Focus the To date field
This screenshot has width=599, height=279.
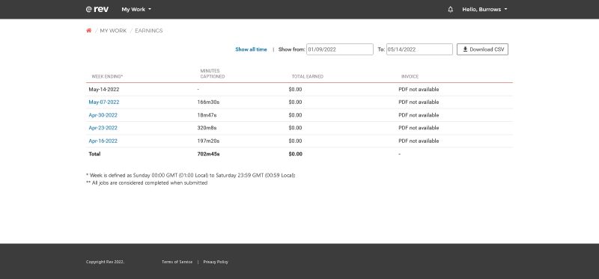coord(419,49)
